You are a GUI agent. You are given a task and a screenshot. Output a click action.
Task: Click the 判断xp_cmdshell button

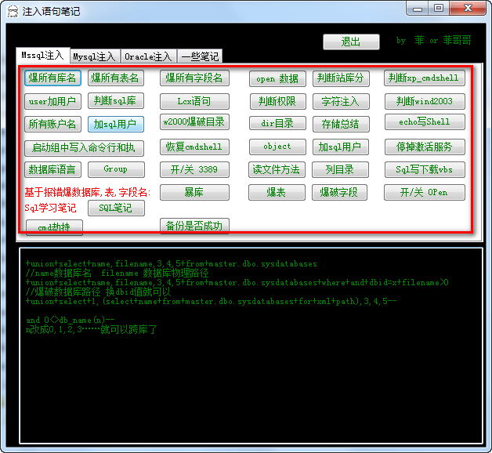(x=424, y=78)
